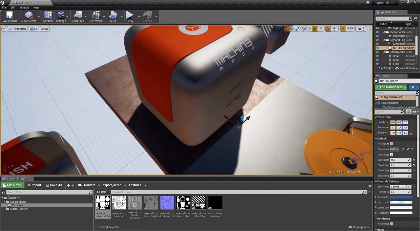Toggle visibility eye for SkyLight actor
The image size is (420, 231).
click(377, 28)
